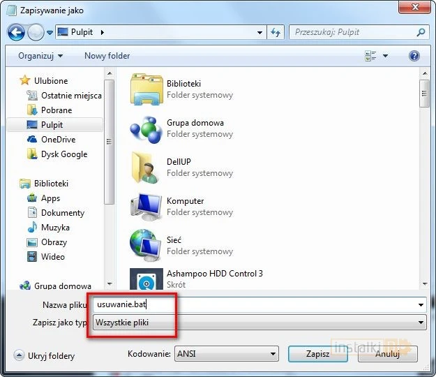The image size is (436, 377).
Task: Select the Komputer icon in file list
Action: (x=146, y=207)
